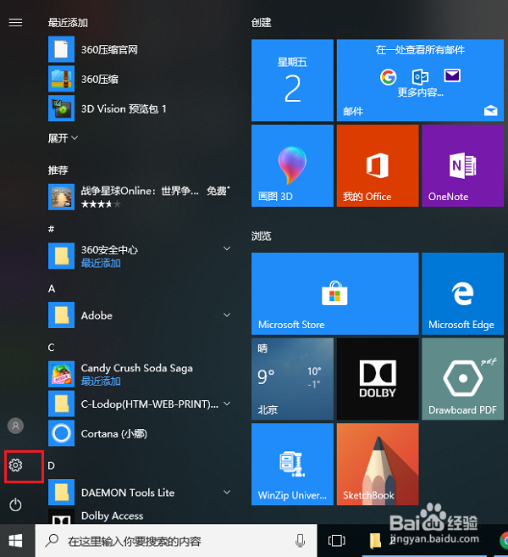The width and height of the screenshot is (508, 557).
Task: Click the 浏览 tile group header
Action: pyautogui.click(x=262, y=236)
